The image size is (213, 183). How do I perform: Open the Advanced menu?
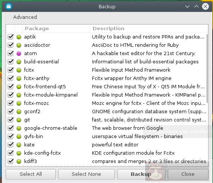25,17
